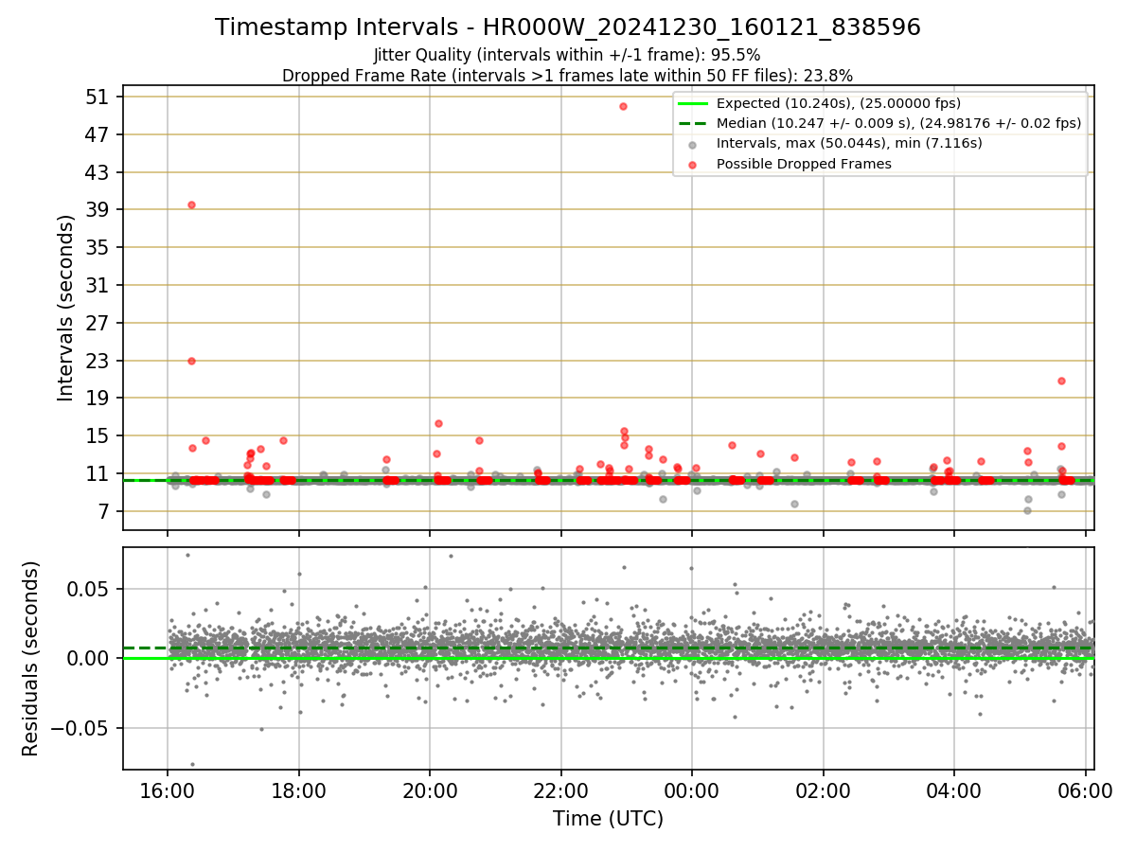Click y-axis tick label '19'
This screenshot has width=1136, height=852.
pyautogui.click(x=98, y=398)
